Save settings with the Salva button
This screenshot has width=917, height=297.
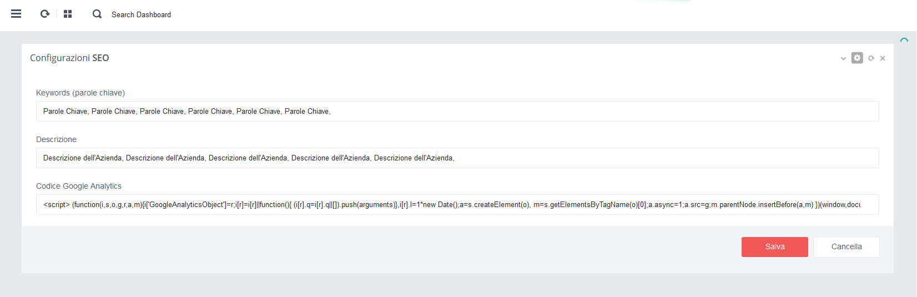point(774,246)
